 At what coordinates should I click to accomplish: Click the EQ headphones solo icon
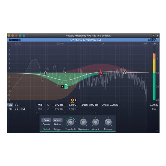point(17,105)
